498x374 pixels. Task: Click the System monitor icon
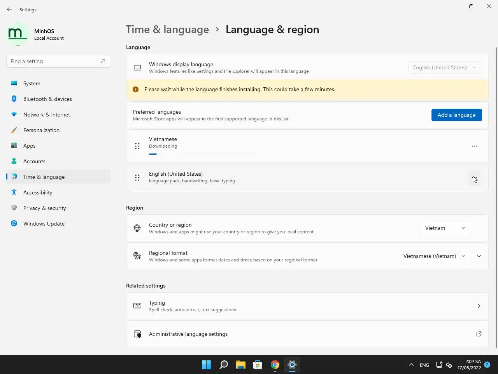pos(14,83)
